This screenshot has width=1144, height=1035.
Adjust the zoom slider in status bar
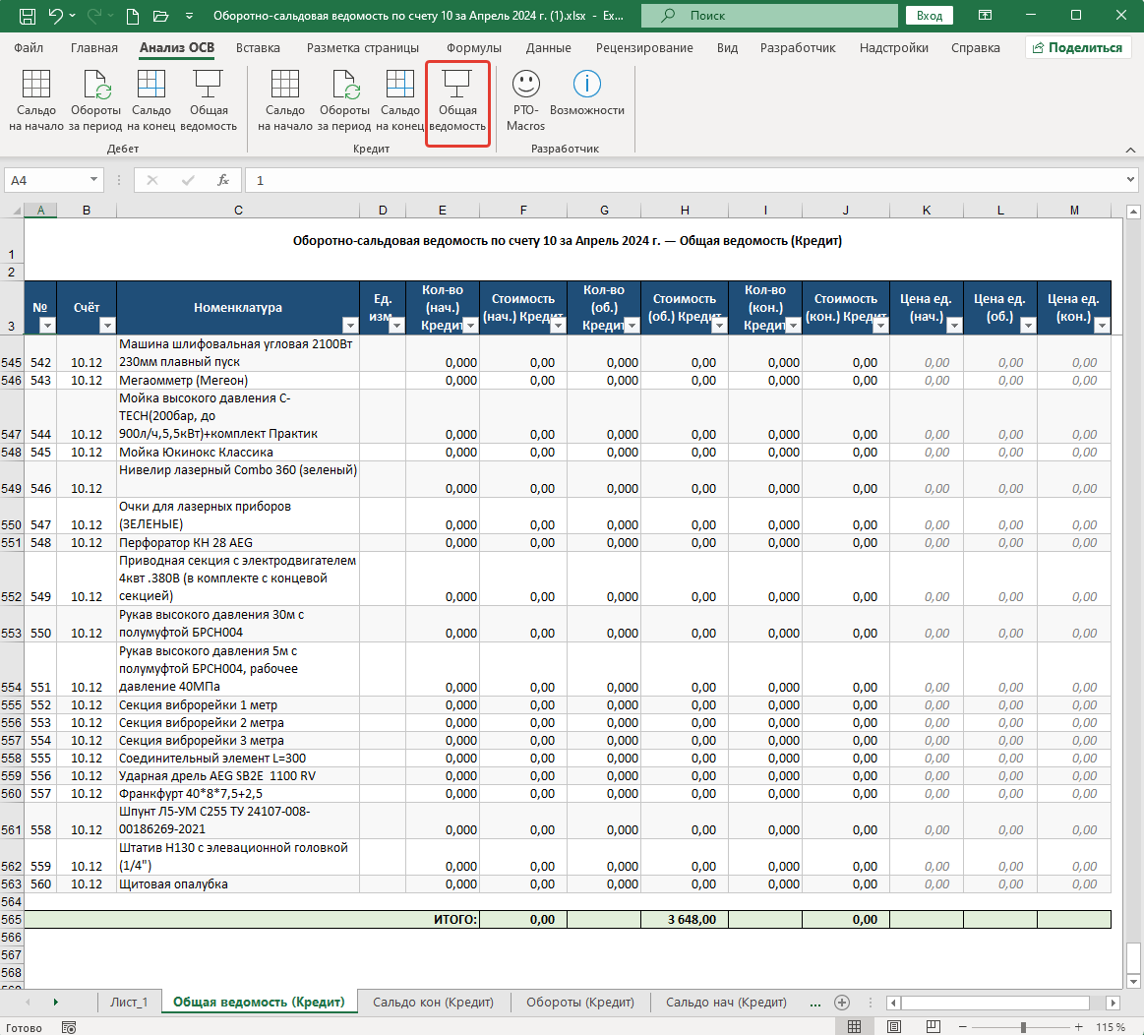coord(1023,1027)
